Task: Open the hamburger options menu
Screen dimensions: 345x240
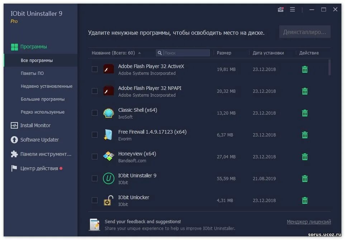Action: 292,9
